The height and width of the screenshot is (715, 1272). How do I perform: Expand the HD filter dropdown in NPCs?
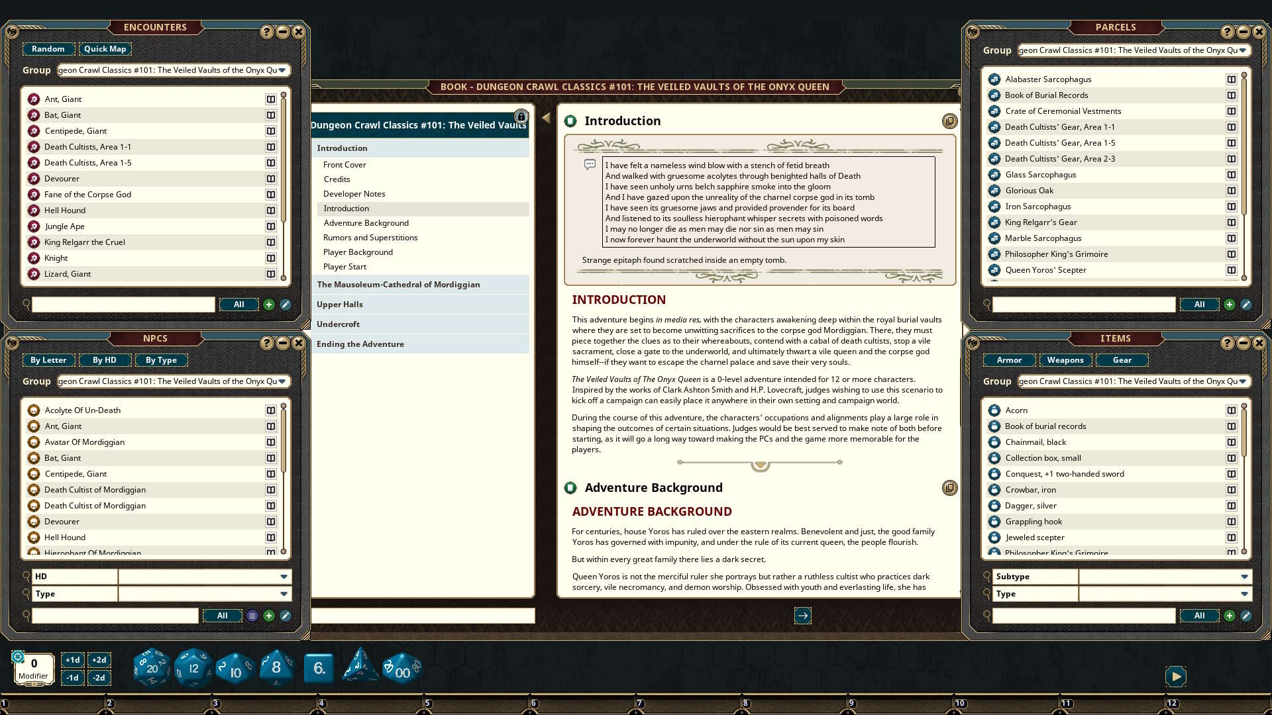pyautogui.click(x=284, y=577)
